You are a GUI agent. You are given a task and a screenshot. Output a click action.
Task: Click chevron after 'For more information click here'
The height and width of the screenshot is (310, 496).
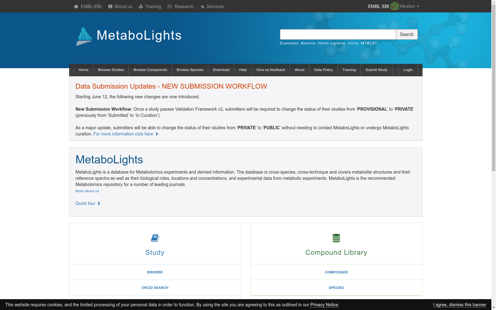[x=157, y=134]
